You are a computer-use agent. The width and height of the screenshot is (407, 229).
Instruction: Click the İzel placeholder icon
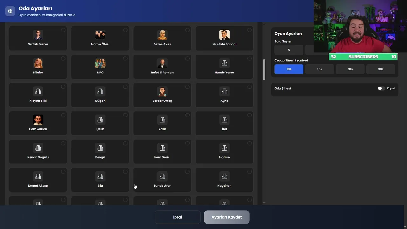coord(224,120)
